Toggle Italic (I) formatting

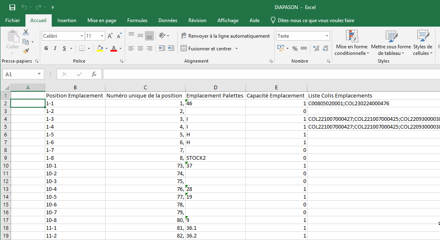55,48
